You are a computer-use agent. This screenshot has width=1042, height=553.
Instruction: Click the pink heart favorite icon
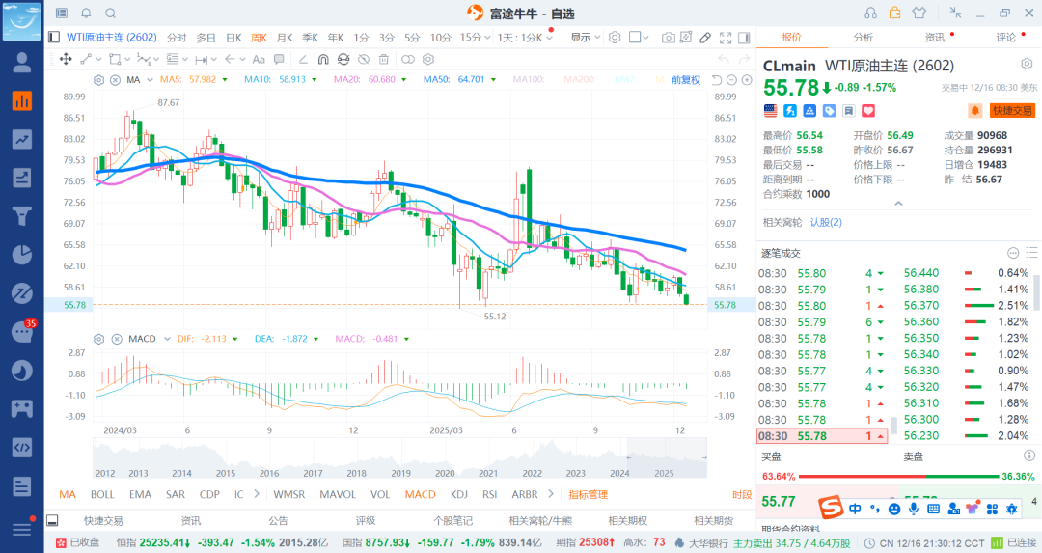868,110
